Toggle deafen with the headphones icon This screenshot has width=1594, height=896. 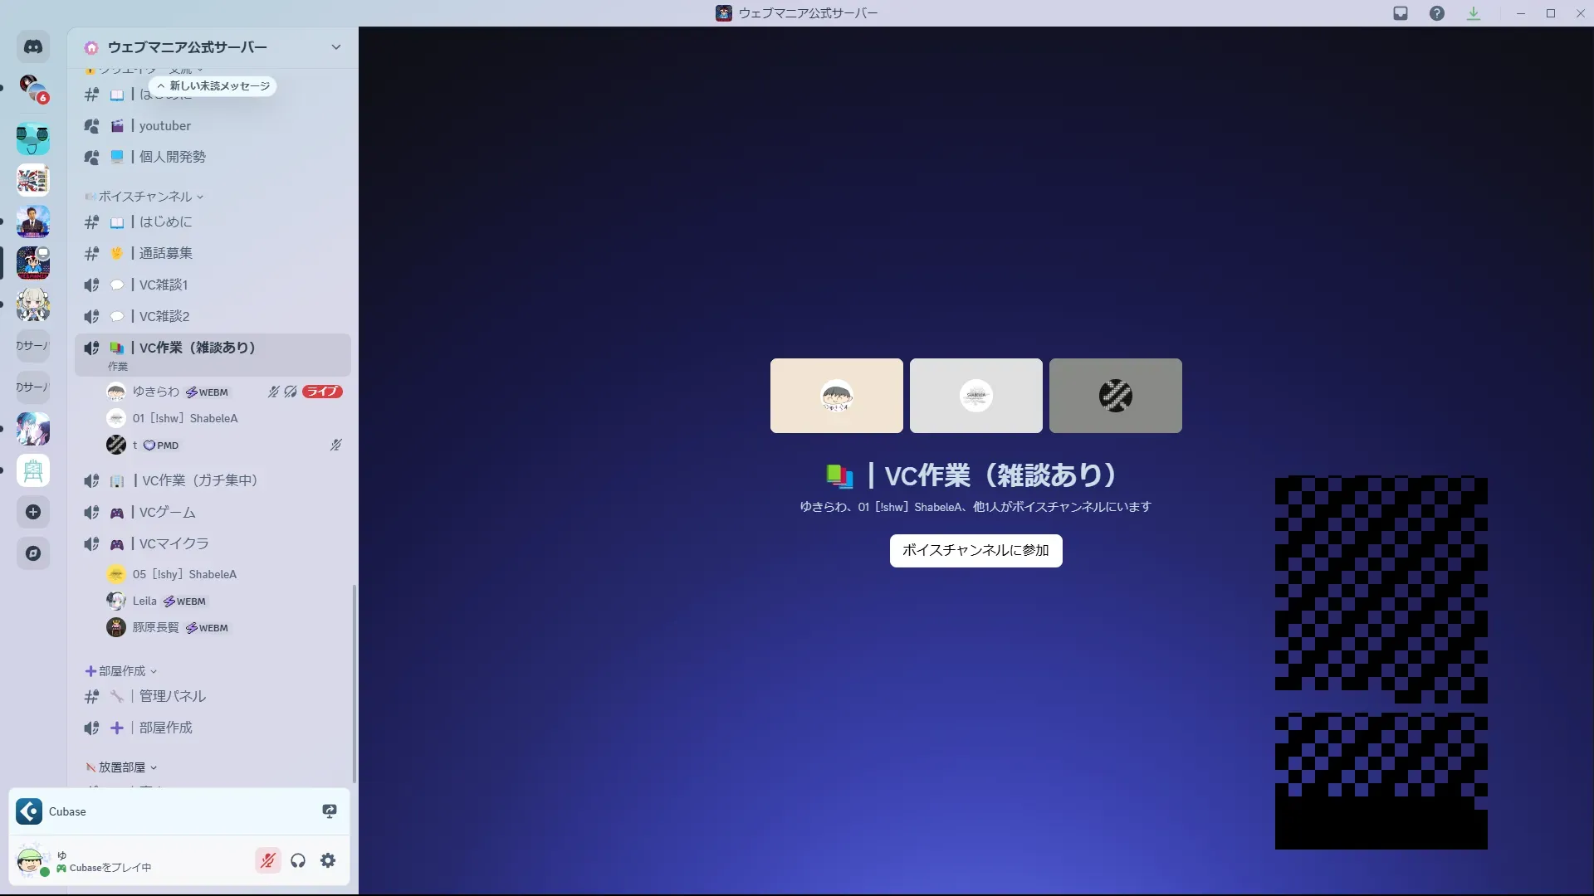click(298, 860)
